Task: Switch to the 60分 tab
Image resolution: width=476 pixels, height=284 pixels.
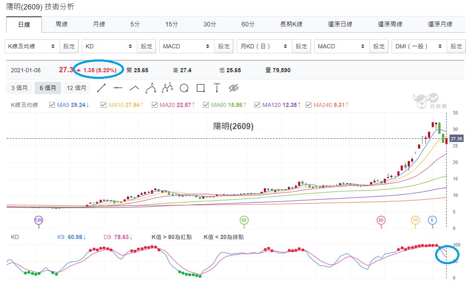Action: click(248, 24)
